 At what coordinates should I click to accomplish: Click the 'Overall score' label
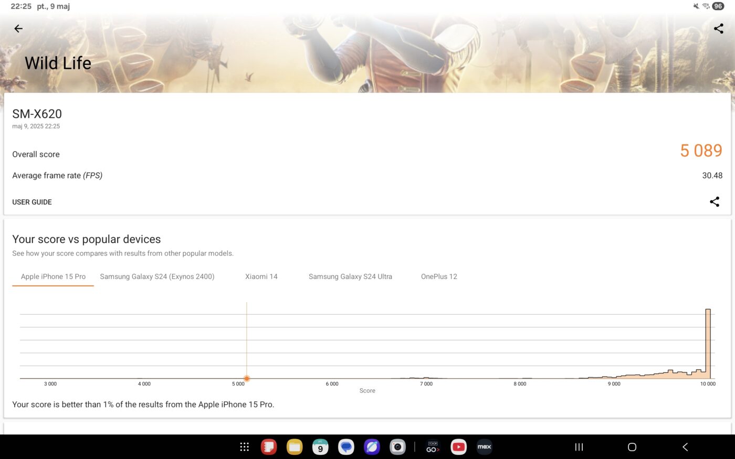point(36,154)
